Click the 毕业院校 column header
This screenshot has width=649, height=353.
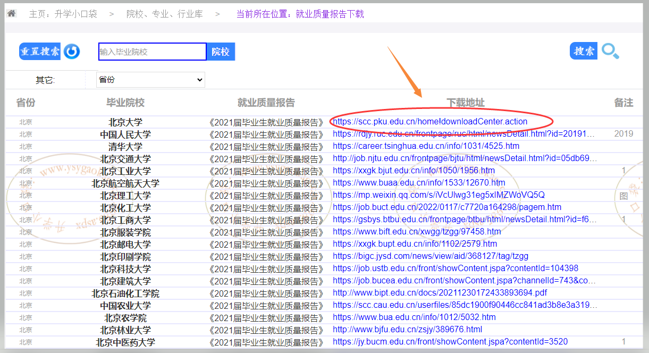[125, 103]
